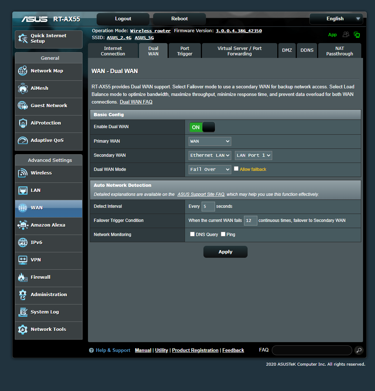Turn off the Enable Dual WAN switch

(x=202, y=127)
